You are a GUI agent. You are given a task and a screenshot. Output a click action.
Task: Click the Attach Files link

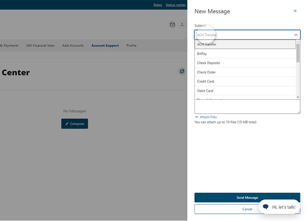208,117
